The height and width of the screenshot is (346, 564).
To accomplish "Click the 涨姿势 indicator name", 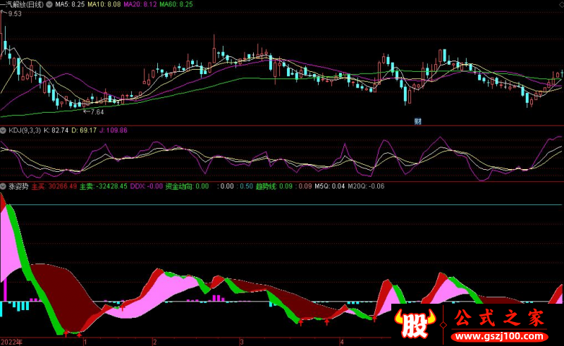I will (18, 186).
